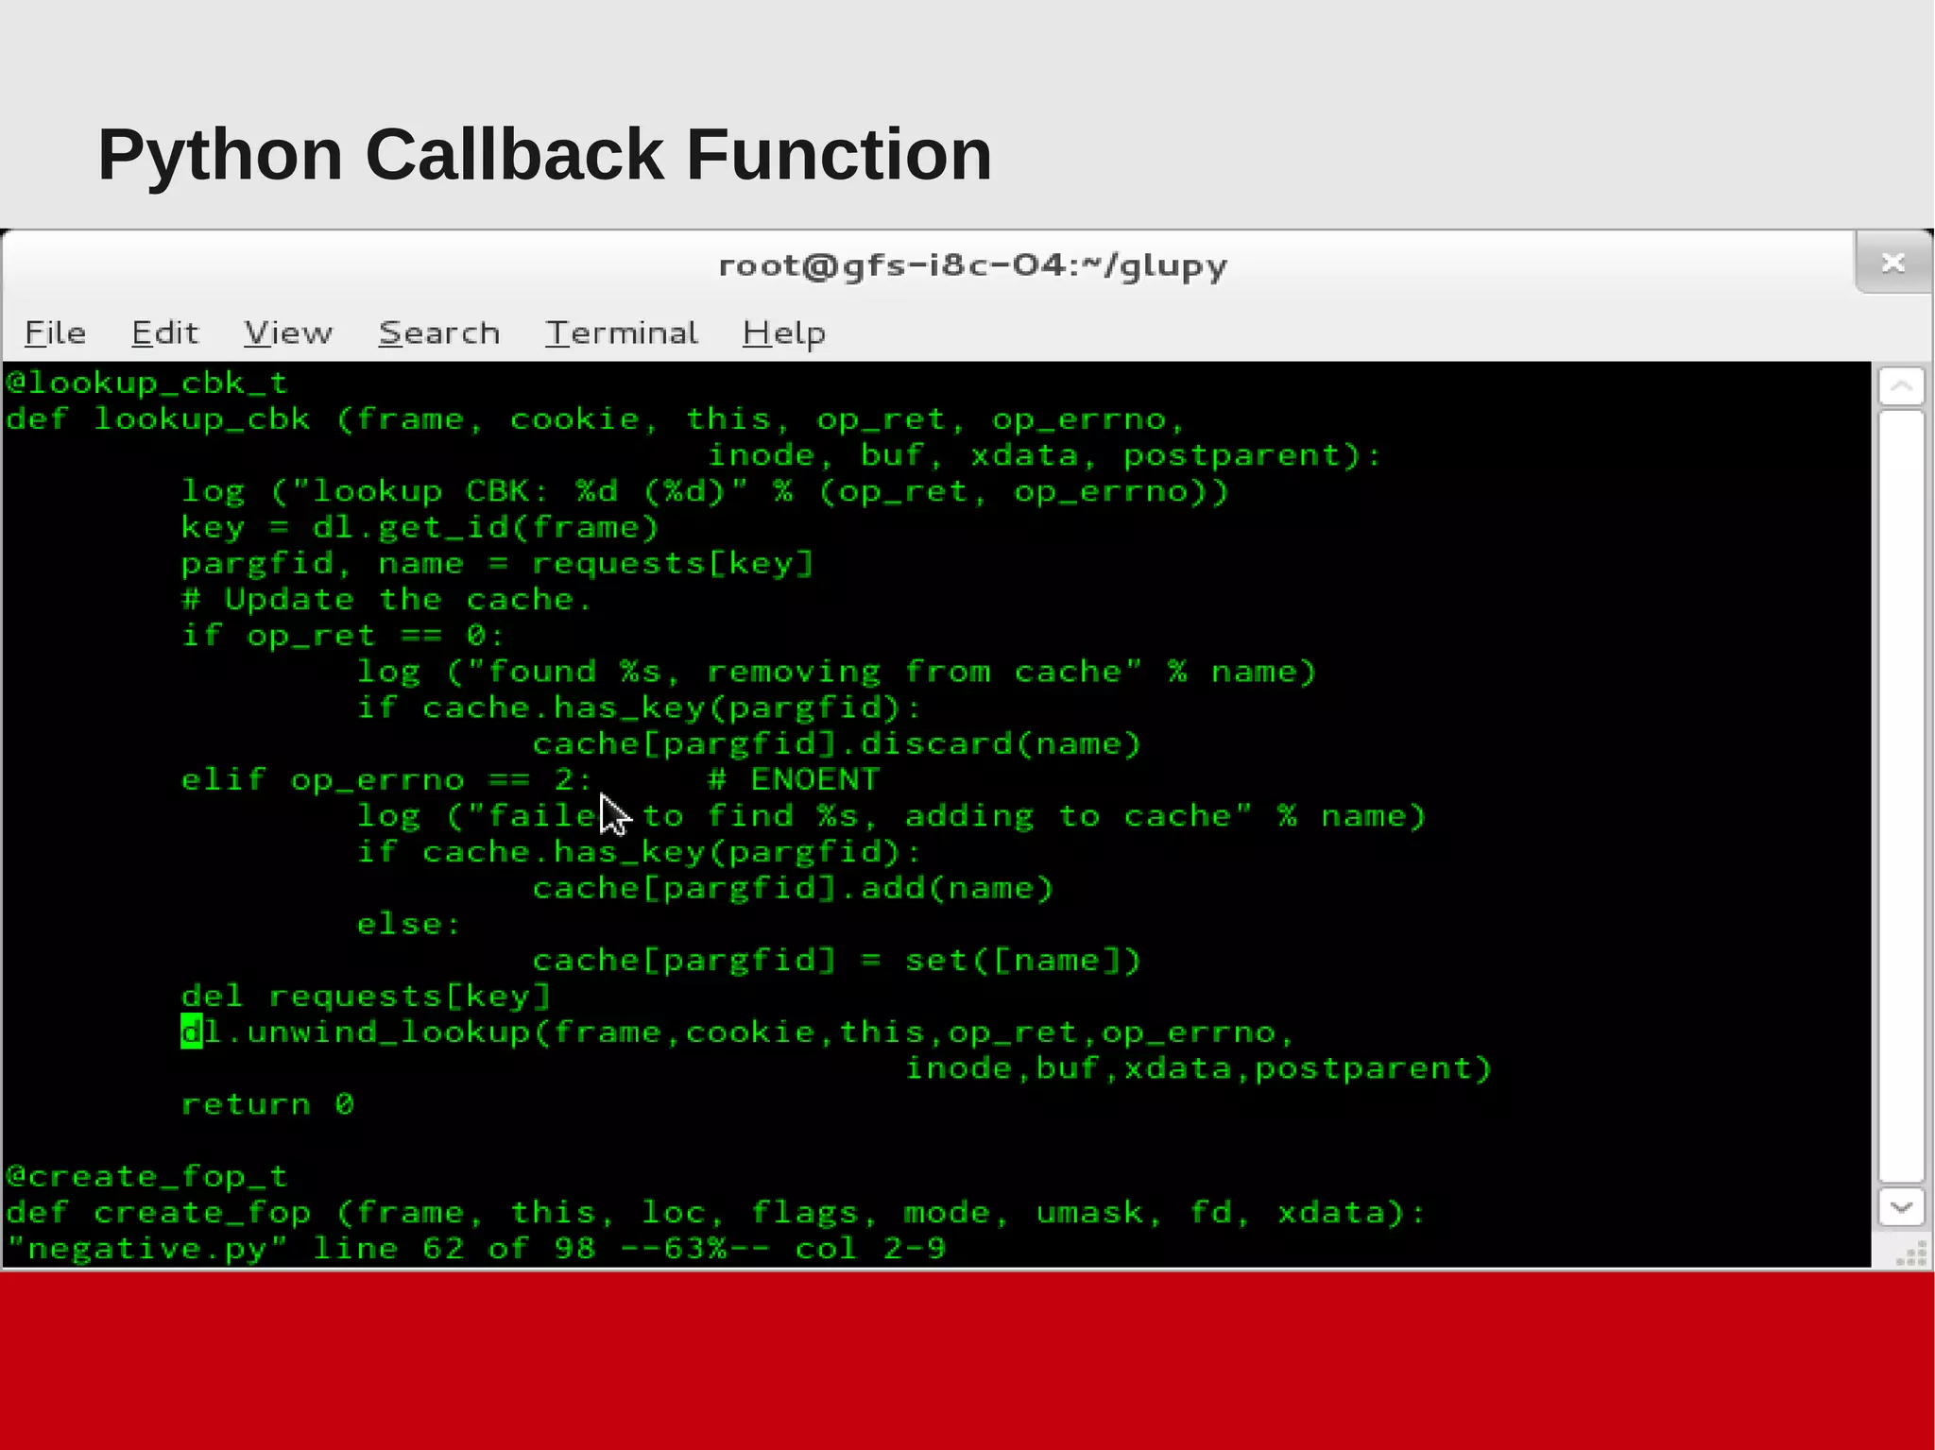This screenshot has height=1450, width=1935.
Task: Click the '@lookup_cbk_t' decorator line
Action: [146, 383]
